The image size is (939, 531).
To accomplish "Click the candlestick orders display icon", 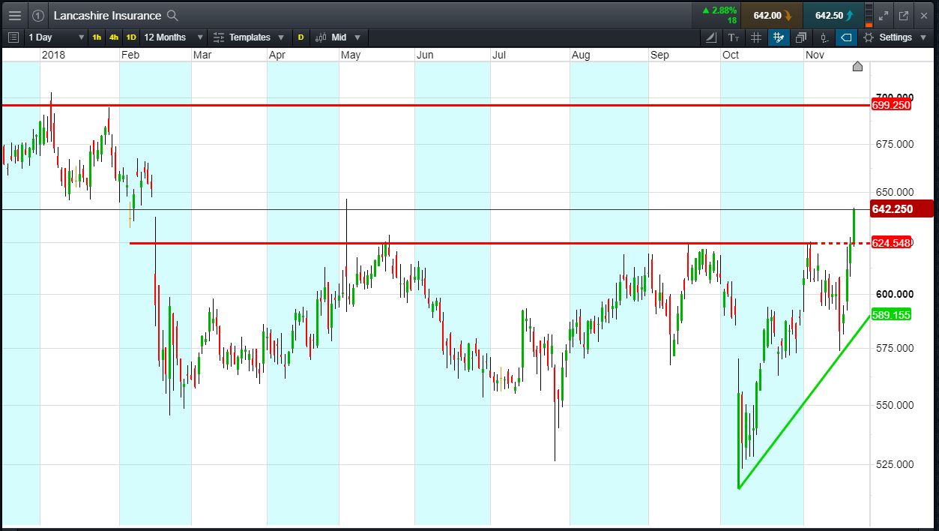I will 824,37.
